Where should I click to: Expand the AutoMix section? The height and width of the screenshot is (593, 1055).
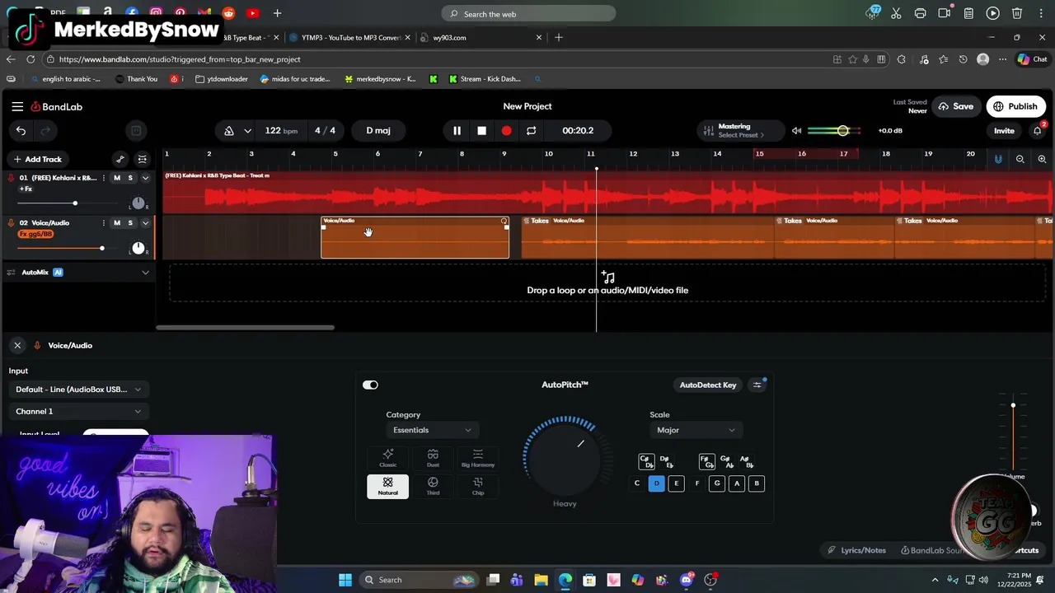tap(145, 273)
